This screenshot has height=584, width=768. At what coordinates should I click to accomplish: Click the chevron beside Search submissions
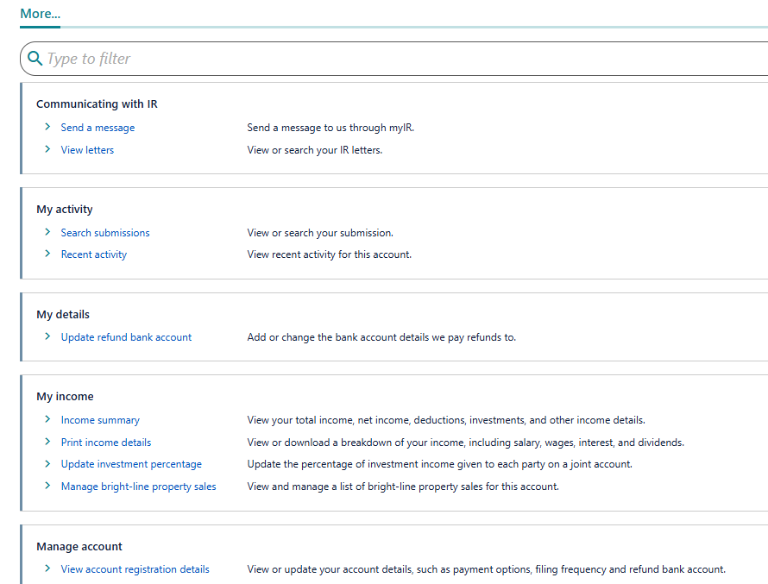pyautogui.click(x=48, y=232)
